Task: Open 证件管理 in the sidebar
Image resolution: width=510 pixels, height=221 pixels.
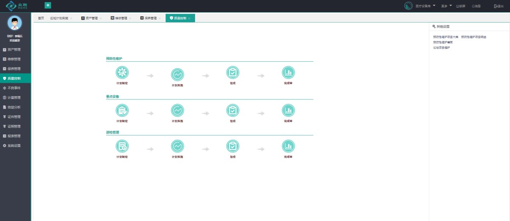Action: pyautogui.click(x=15, y=117)
